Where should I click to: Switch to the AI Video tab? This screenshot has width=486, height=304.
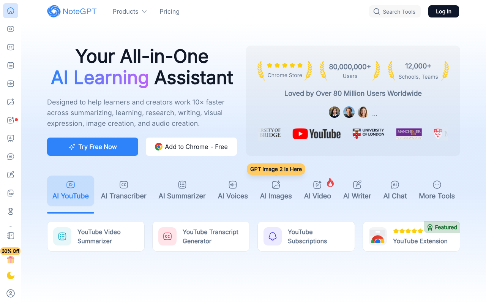317,191
